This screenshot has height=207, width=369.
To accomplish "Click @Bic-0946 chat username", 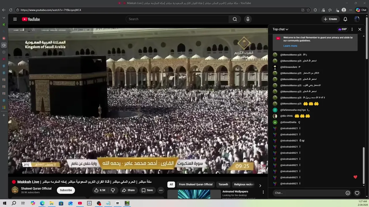I will point(286,116).
